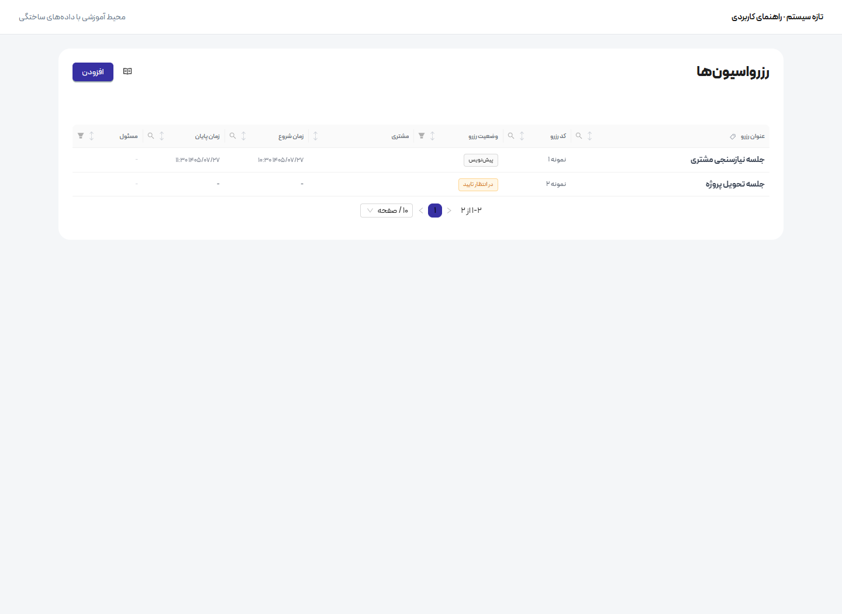Go to previous page arrow
This screenshot has height=614, width=842.
click(449, 211)
